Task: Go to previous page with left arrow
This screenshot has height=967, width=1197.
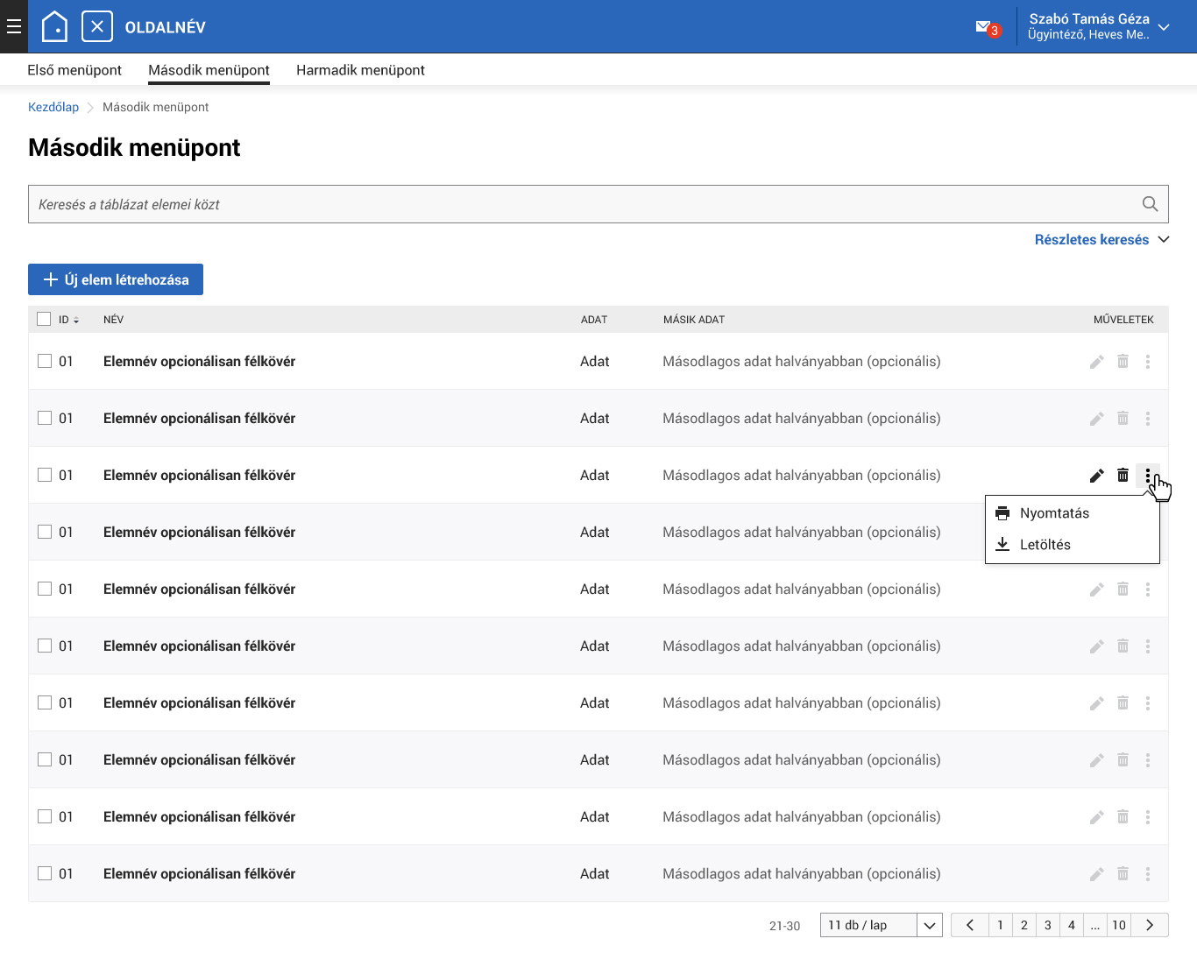Action: click(970, 925)
